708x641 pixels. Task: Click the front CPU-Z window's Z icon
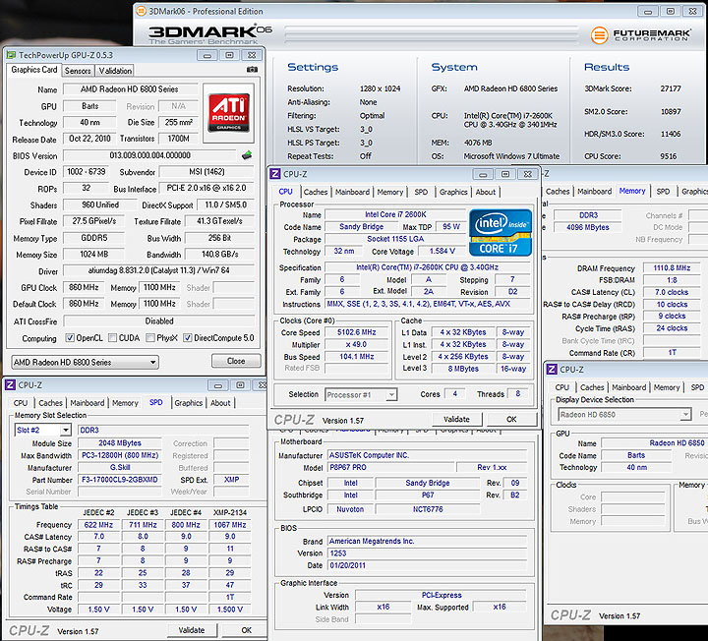274,174
